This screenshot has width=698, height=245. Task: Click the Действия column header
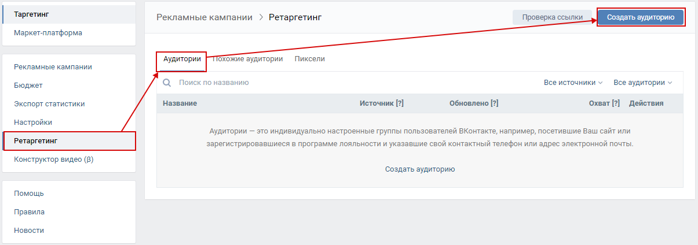(646, 103)
